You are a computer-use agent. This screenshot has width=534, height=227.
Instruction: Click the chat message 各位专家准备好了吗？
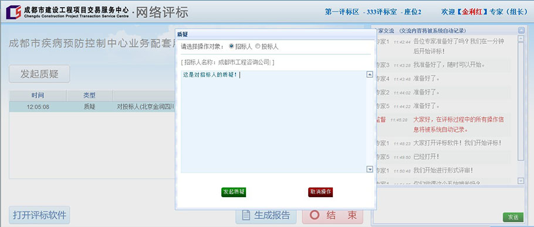(x=458, y=46)
